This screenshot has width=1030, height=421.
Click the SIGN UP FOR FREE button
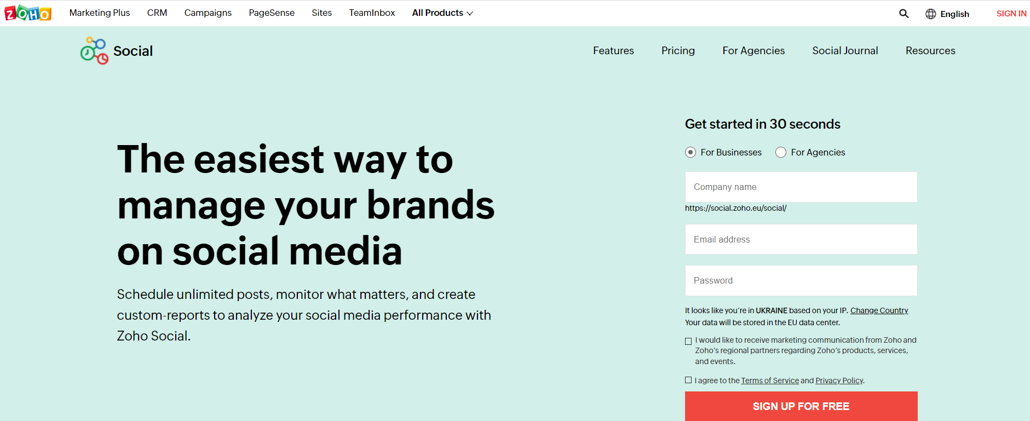tap(801, 406)
